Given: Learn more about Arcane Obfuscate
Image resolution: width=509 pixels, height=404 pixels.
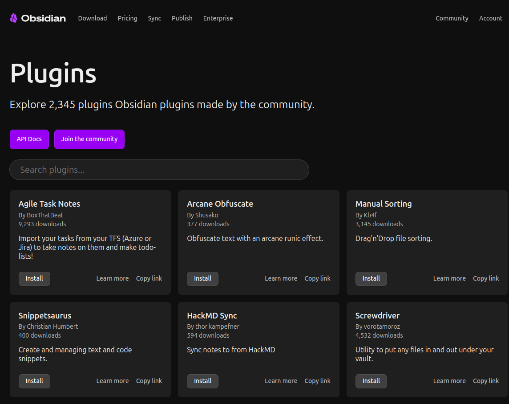Looking at the screenshot, I should click(x=281, y=279).
